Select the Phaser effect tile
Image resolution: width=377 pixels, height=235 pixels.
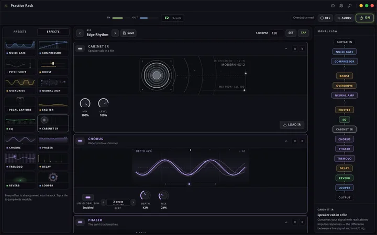tap(53, 143)
